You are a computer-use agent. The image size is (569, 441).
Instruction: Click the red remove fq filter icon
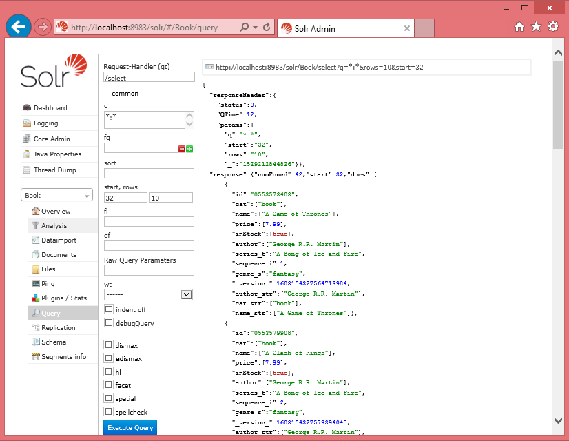(x=182, y=149)
